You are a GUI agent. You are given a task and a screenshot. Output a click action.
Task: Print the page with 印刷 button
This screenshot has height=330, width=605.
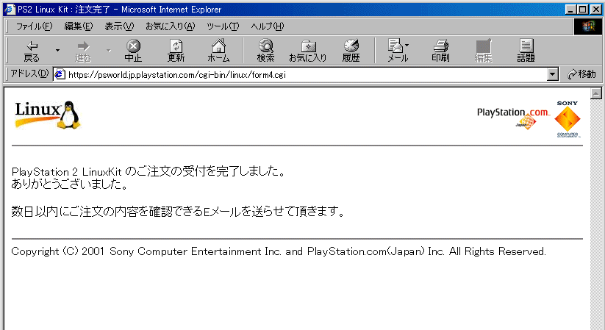click(440, 51)
